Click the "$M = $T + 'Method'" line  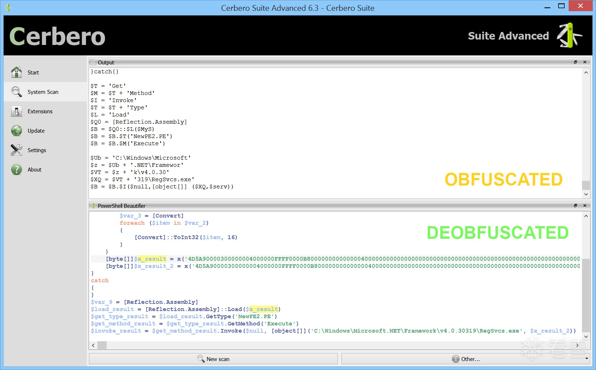122,93
